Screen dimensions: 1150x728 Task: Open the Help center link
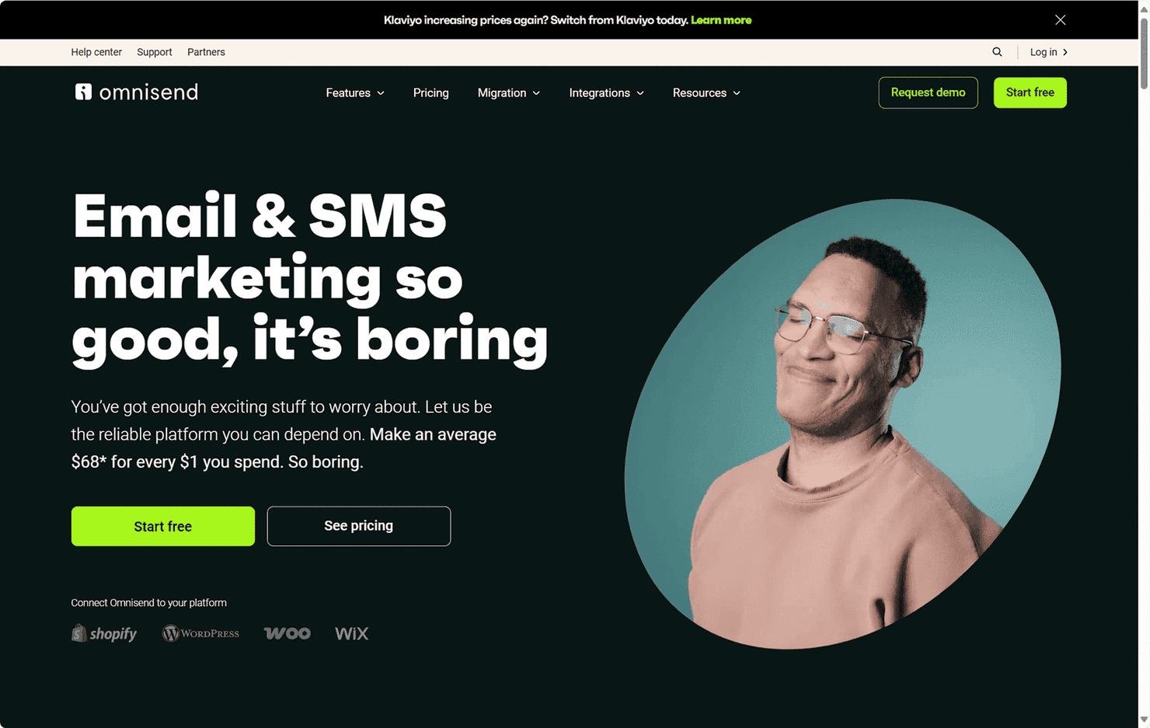pyautogui.click(x=96, y=52)
